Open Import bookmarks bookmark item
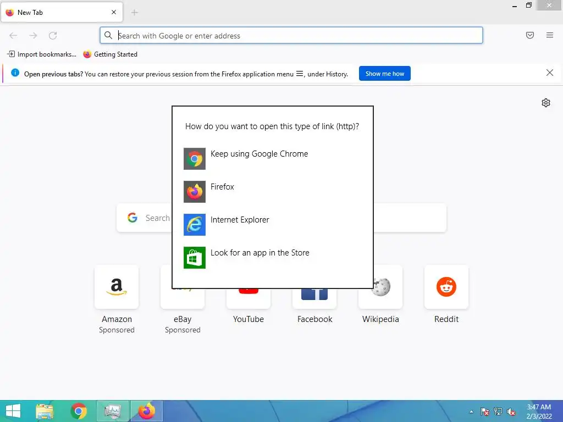The width and height of the screenshot is (563, 422). (x=42, y=54)
